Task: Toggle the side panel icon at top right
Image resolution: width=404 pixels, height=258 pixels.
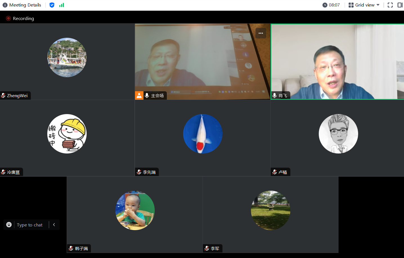Action: tap(400, 5)
